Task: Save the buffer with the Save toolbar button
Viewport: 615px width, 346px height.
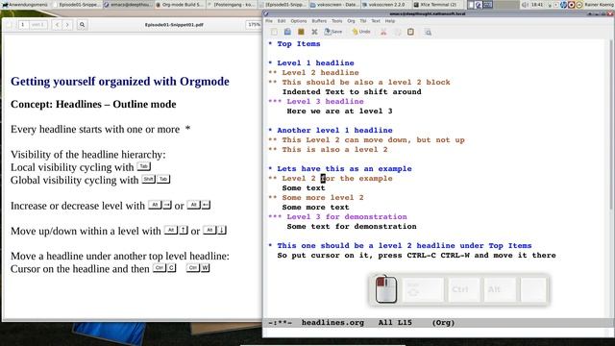Action: click(333, 32)
